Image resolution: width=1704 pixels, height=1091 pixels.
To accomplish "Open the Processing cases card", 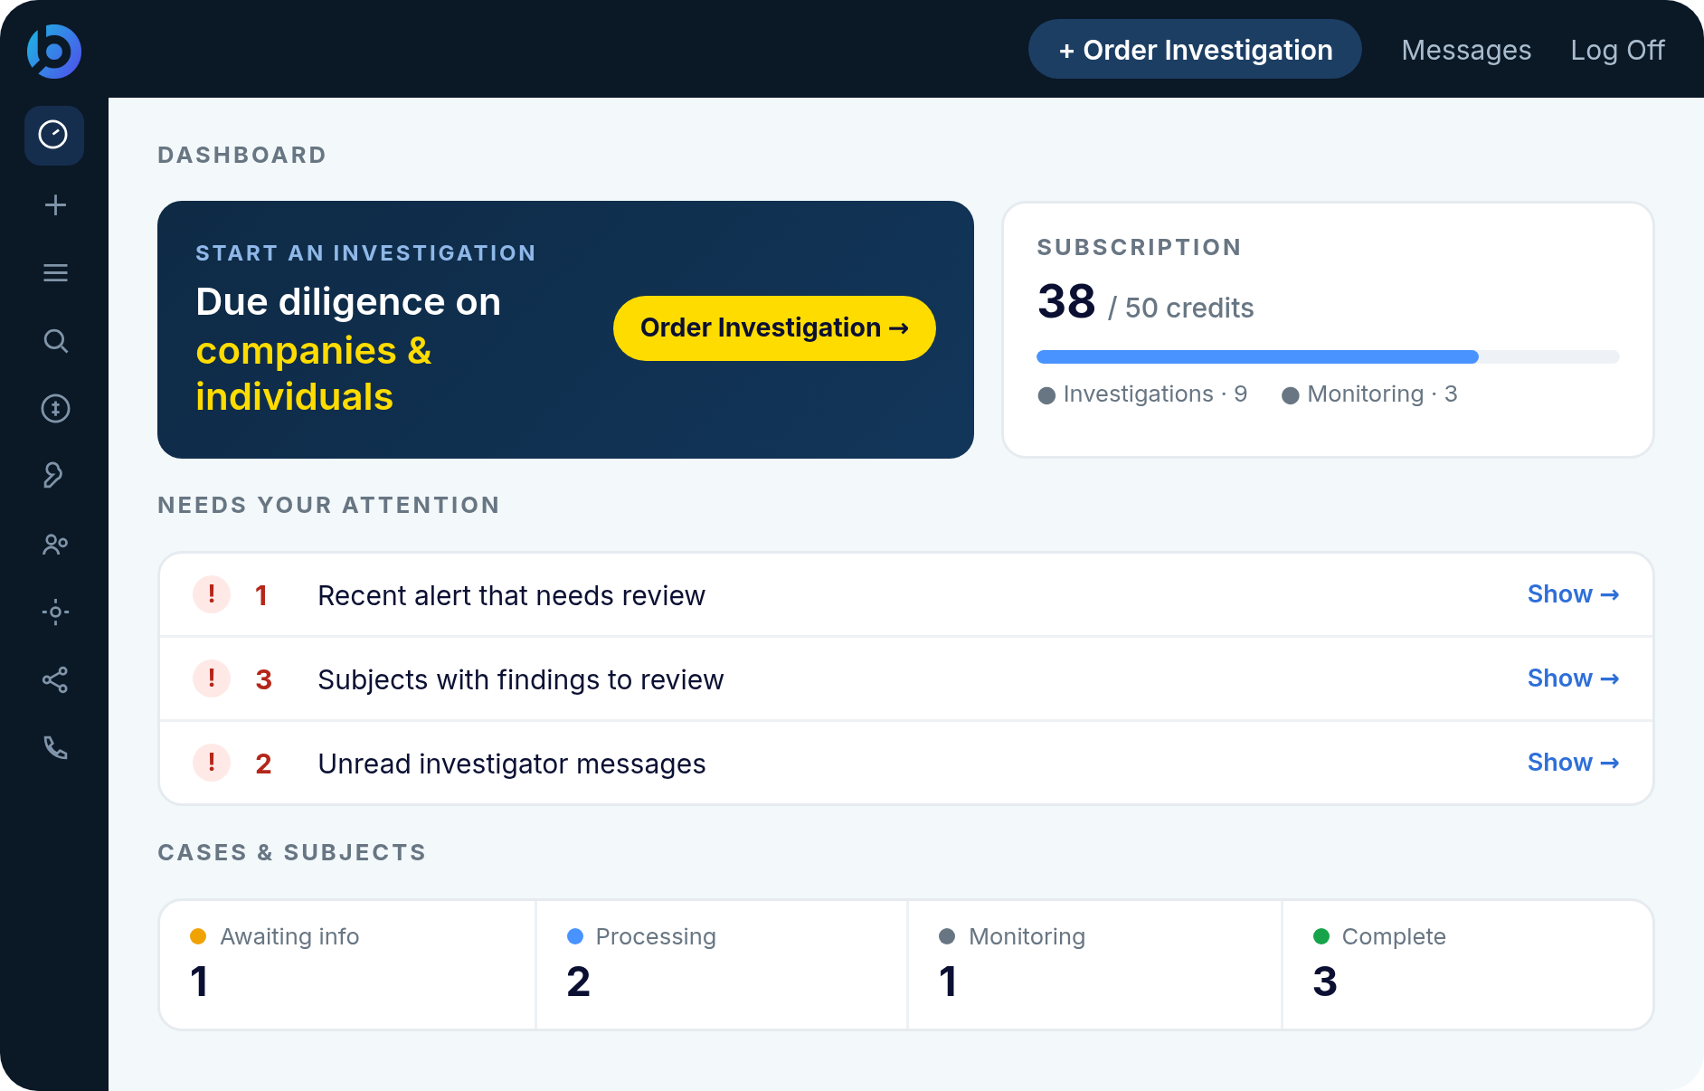I will 722,964.
